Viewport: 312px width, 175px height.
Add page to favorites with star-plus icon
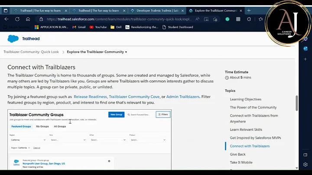coord(215,19)
